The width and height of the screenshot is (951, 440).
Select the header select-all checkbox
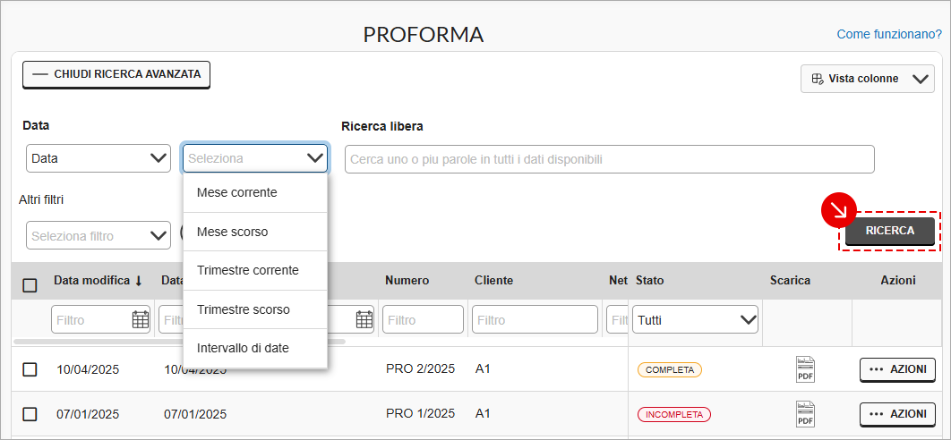(x=30, y=285)
